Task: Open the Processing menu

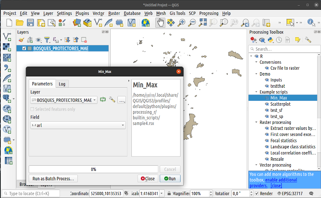Action: coord(209,13)
